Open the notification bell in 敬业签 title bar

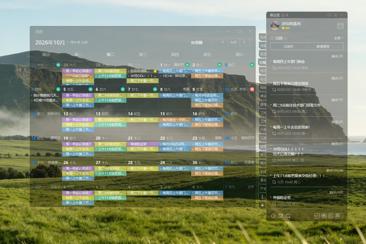284,15
